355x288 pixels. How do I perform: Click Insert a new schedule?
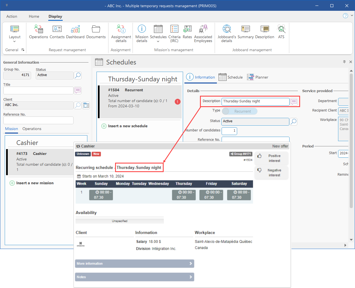(128, 126)
